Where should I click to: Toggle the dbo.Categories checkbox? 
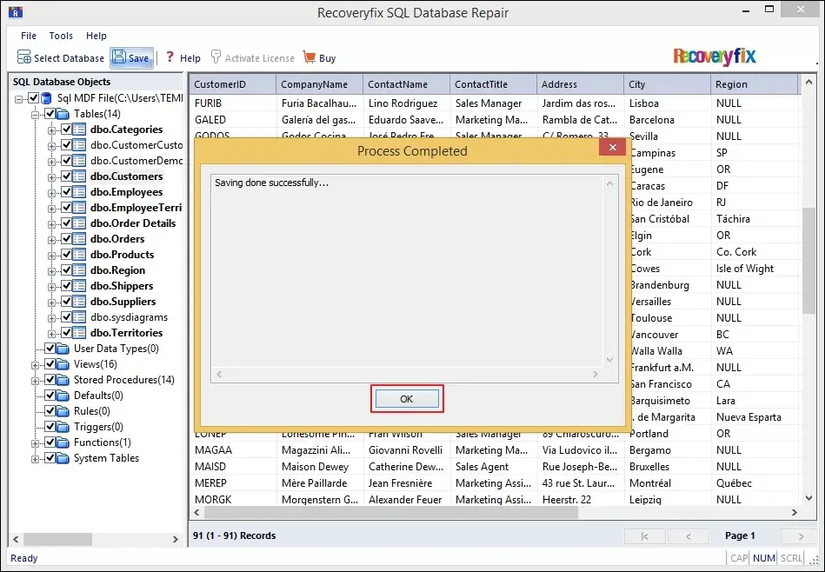point(66,130)
